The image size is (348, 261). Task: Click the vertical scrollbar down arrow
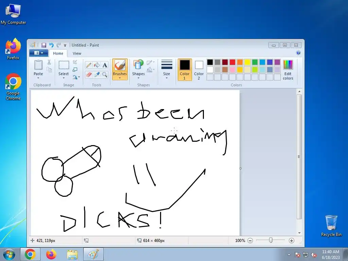coord(299,233)
